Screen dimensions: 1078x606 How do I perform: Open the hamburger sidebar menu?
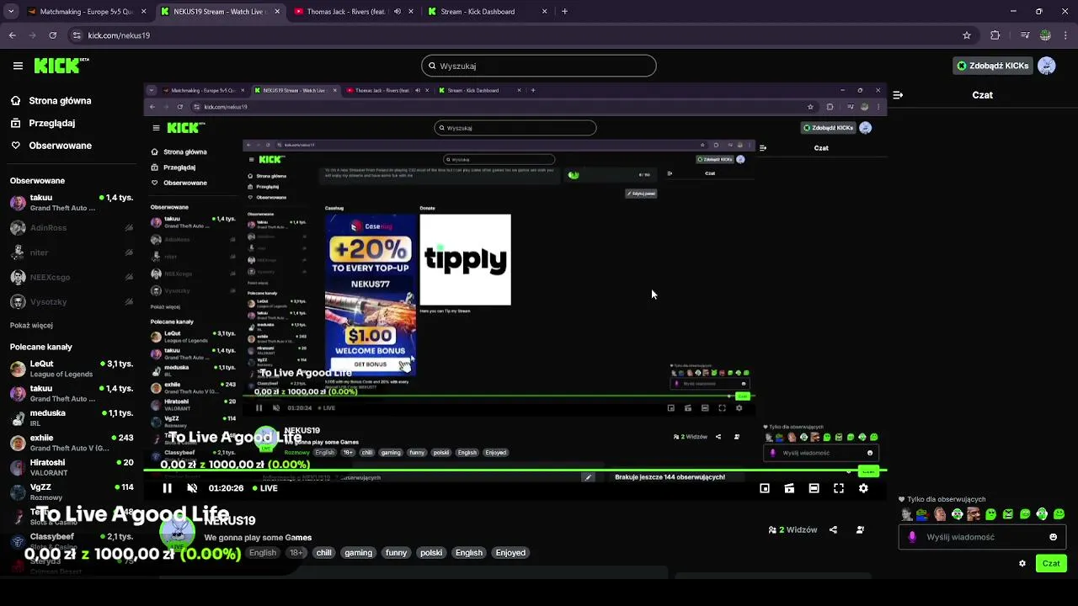[18, 66]
